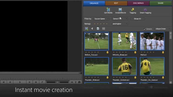173x97 pixels.
Task: Click the tag icon for Thunder_On_Goal.avi
Action: (x=163, y=78)
